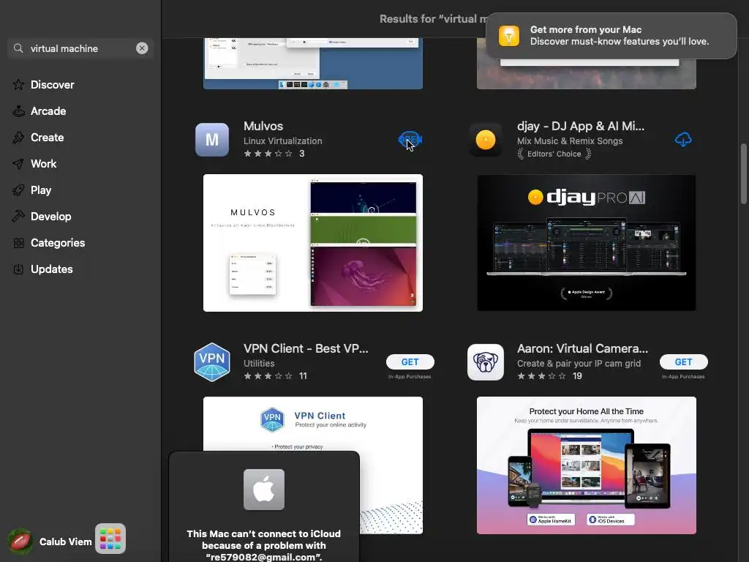Open Categories in the sidebar

[x=58, y=243]
